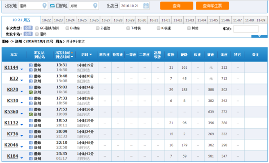Click the departure station icon in the K1132 row
Viewport: 269px width, 163px height.
pos(30,121)
